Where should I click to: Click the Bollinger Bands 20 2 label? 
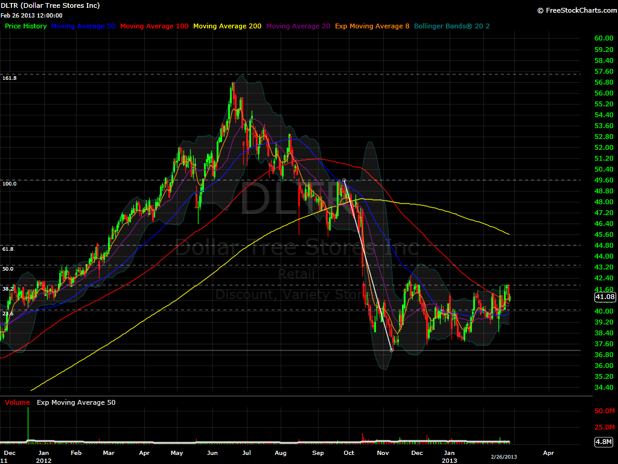(x=451, y=26)
